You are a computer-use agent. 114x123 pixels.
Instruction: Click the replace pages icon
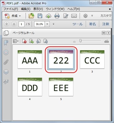39,41
